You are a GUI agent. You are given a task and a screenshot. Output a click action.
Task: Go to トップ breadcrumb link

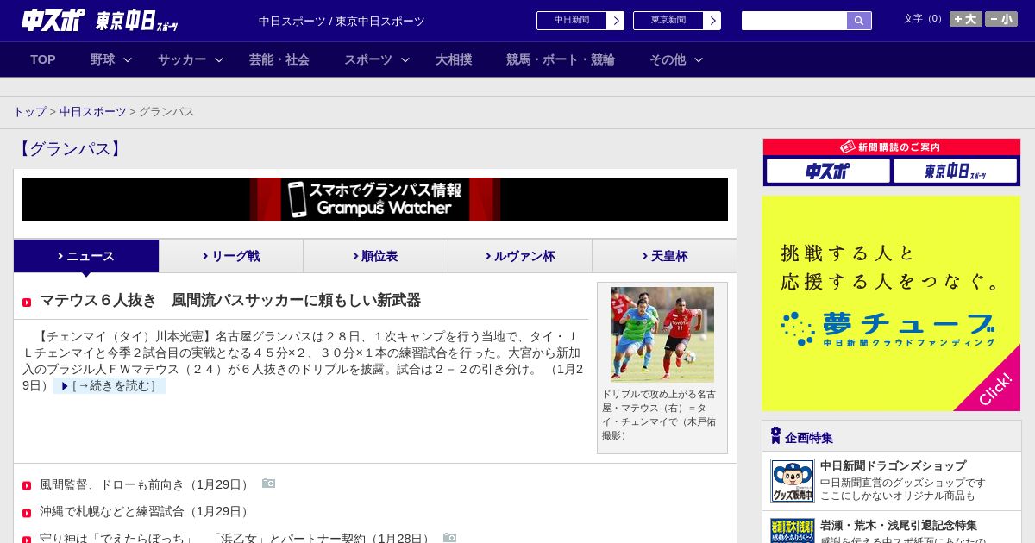click(x=30, y=112)
